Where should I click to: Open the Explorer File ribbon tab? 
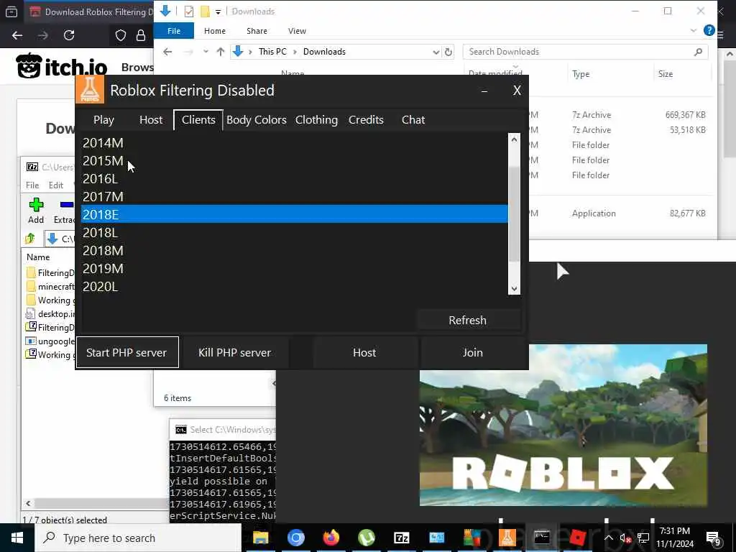coord(174,30)
